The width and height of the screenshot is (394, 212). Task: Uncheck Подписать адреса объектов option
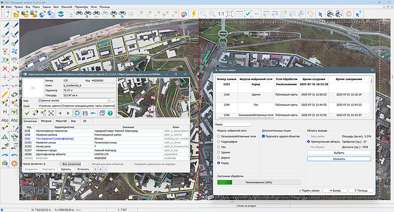point(264,136)
